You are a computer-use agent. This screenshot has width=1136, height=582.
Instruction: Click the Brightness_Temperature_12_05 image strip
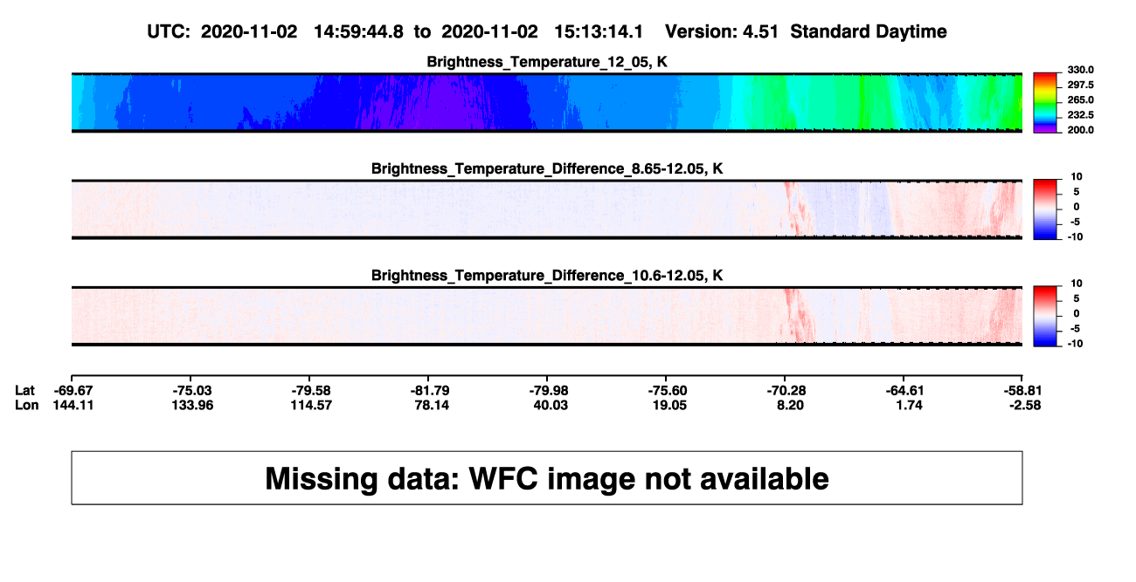(547, 103)
